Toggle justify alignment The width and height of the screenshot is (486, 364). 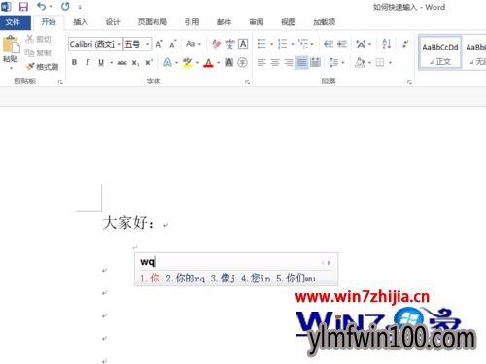click(301, 62)
